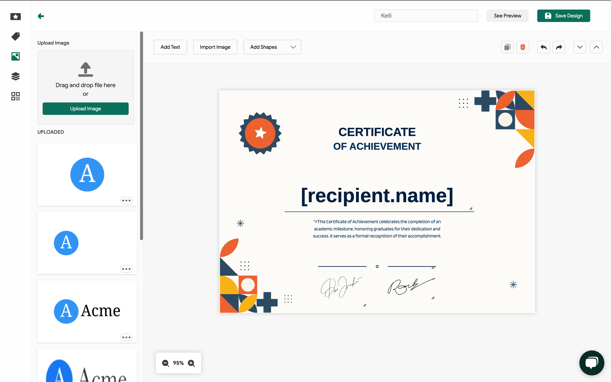Zoom in on the canvas
Viewport: 611px width, 382px height.
tap(192, 363)
